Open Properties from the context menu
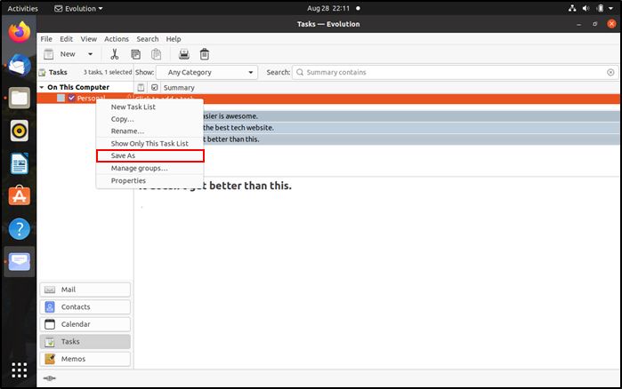Viewport: 622px width, 389px height. point(150,180)
